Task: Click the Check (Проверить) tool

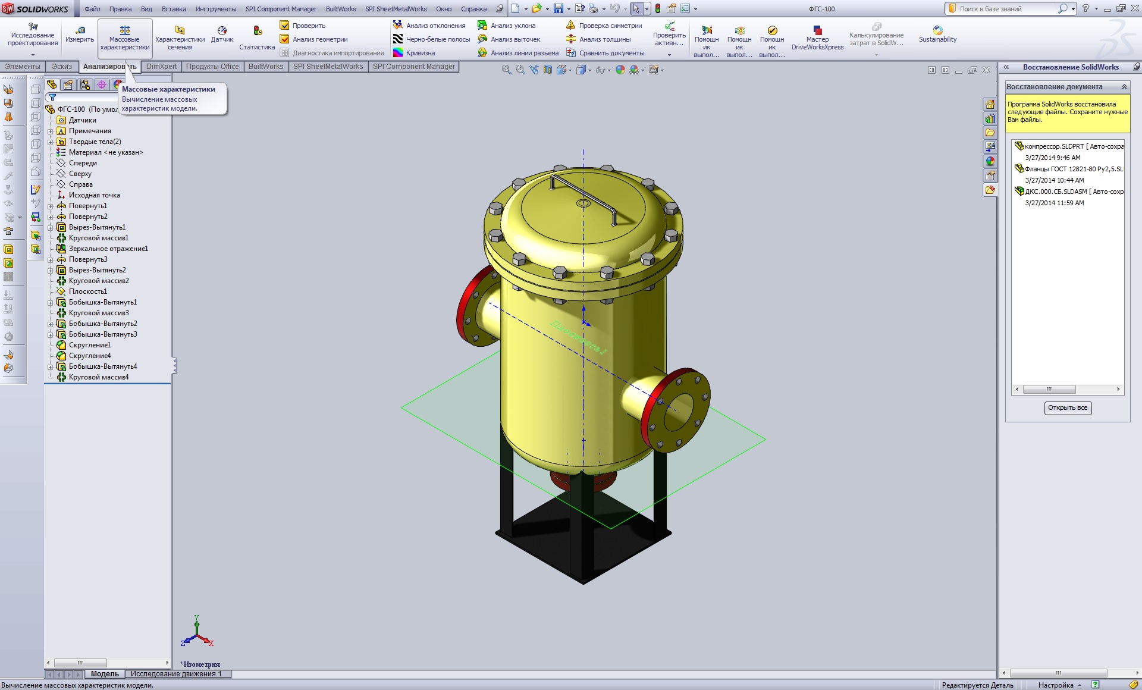Action: pos(303,26)
